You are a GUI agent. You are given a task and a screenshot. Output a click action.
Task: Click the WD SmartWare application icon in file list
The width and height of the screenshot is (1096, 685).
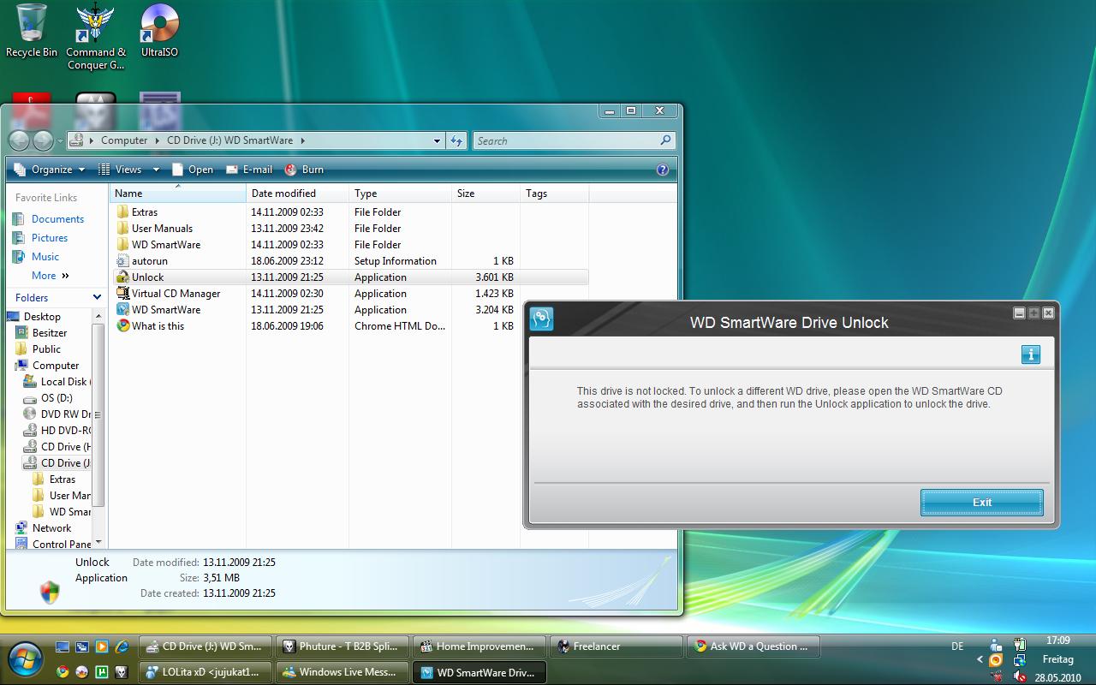[122, 310]
